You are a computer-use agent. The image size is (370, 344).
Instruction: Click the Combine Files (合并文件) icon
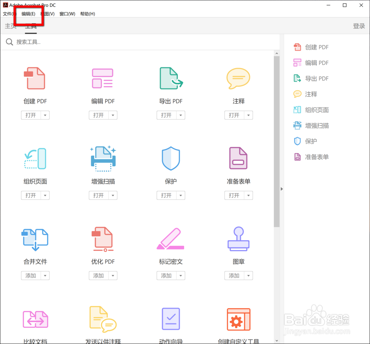(x=35, y=240)
